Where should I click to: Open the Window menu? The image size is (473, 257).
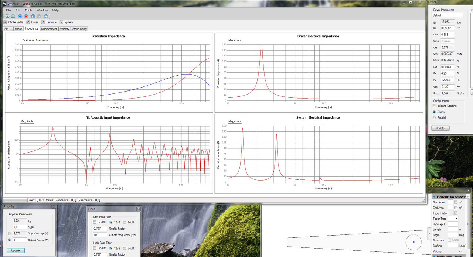click(x=42, y=10)
